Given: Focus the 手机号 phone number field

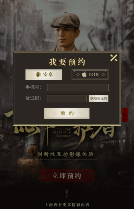Looking at the screenshot, I should [x=78, y=87].
